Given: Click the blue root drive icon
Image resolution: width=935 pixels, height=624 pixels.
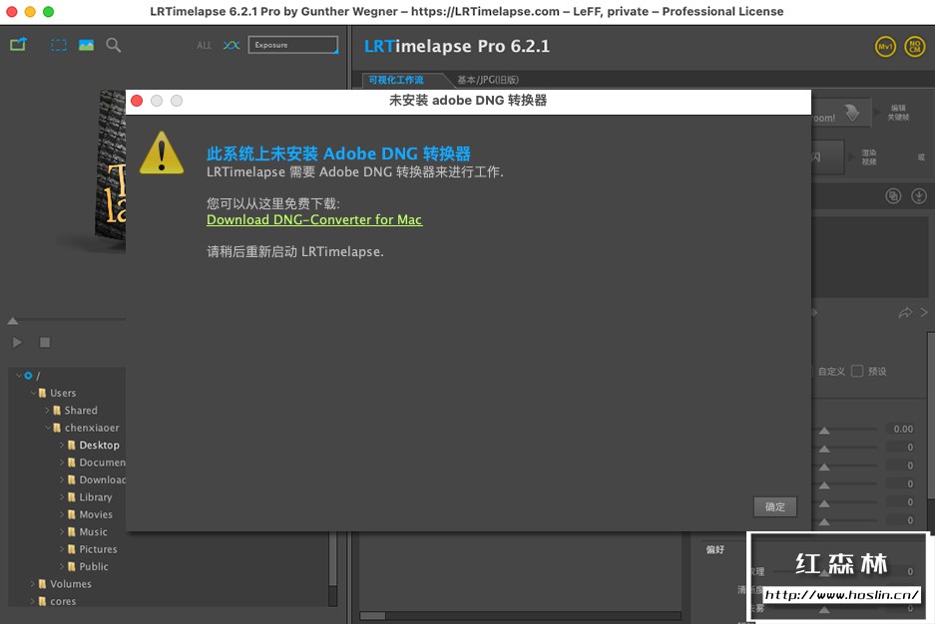Looking at the screenshot, I should pyautogui.click(x=28, y=376).
